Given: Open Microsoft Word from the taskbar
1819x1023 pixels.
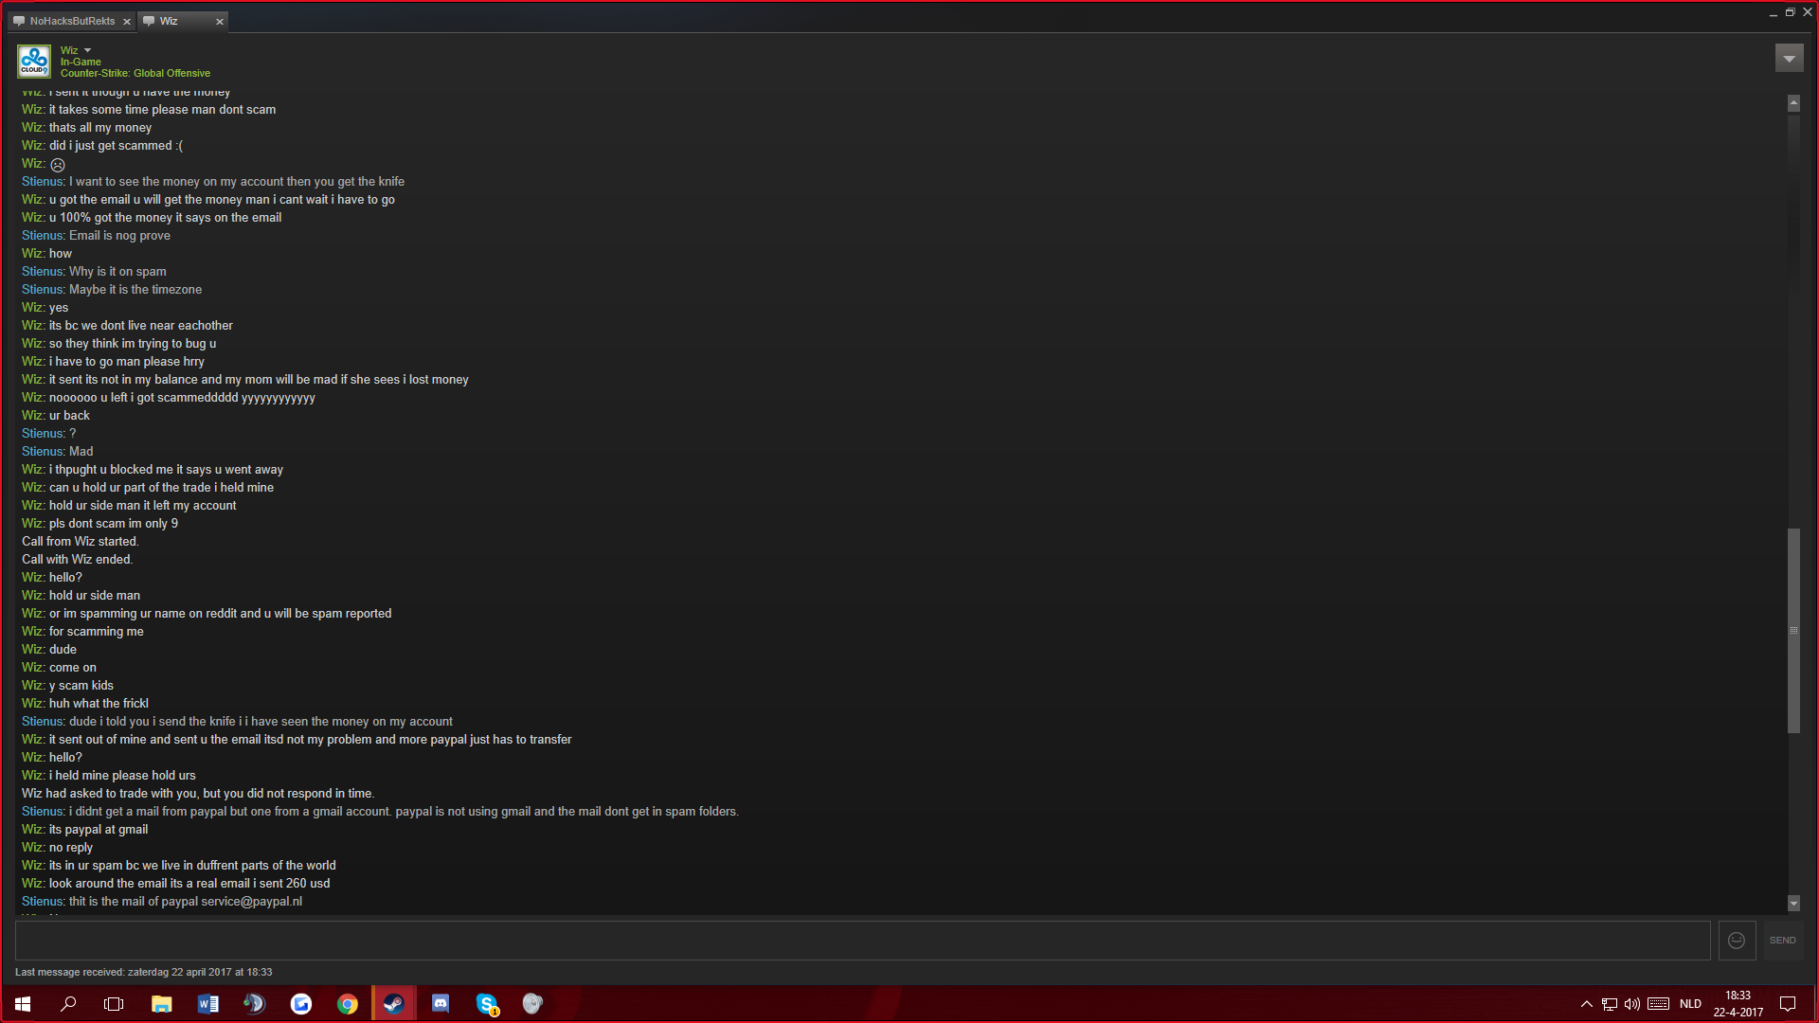Looking at the screenshot, I should click(x=208, y=1004).
